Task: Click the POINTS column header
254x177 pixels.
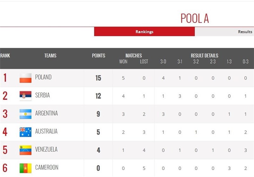Action: (98, 56)
